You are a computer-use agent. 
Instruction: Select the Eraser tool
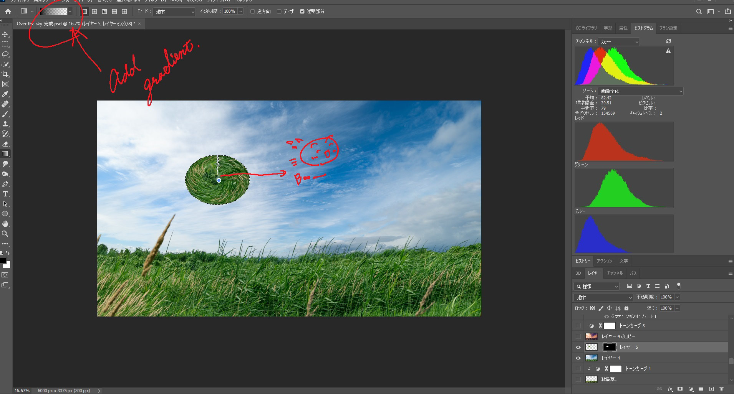[x=5, y=144]
